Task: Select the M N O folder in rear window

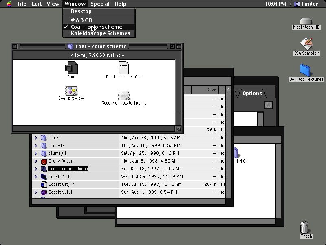Action: coord(236,153)
